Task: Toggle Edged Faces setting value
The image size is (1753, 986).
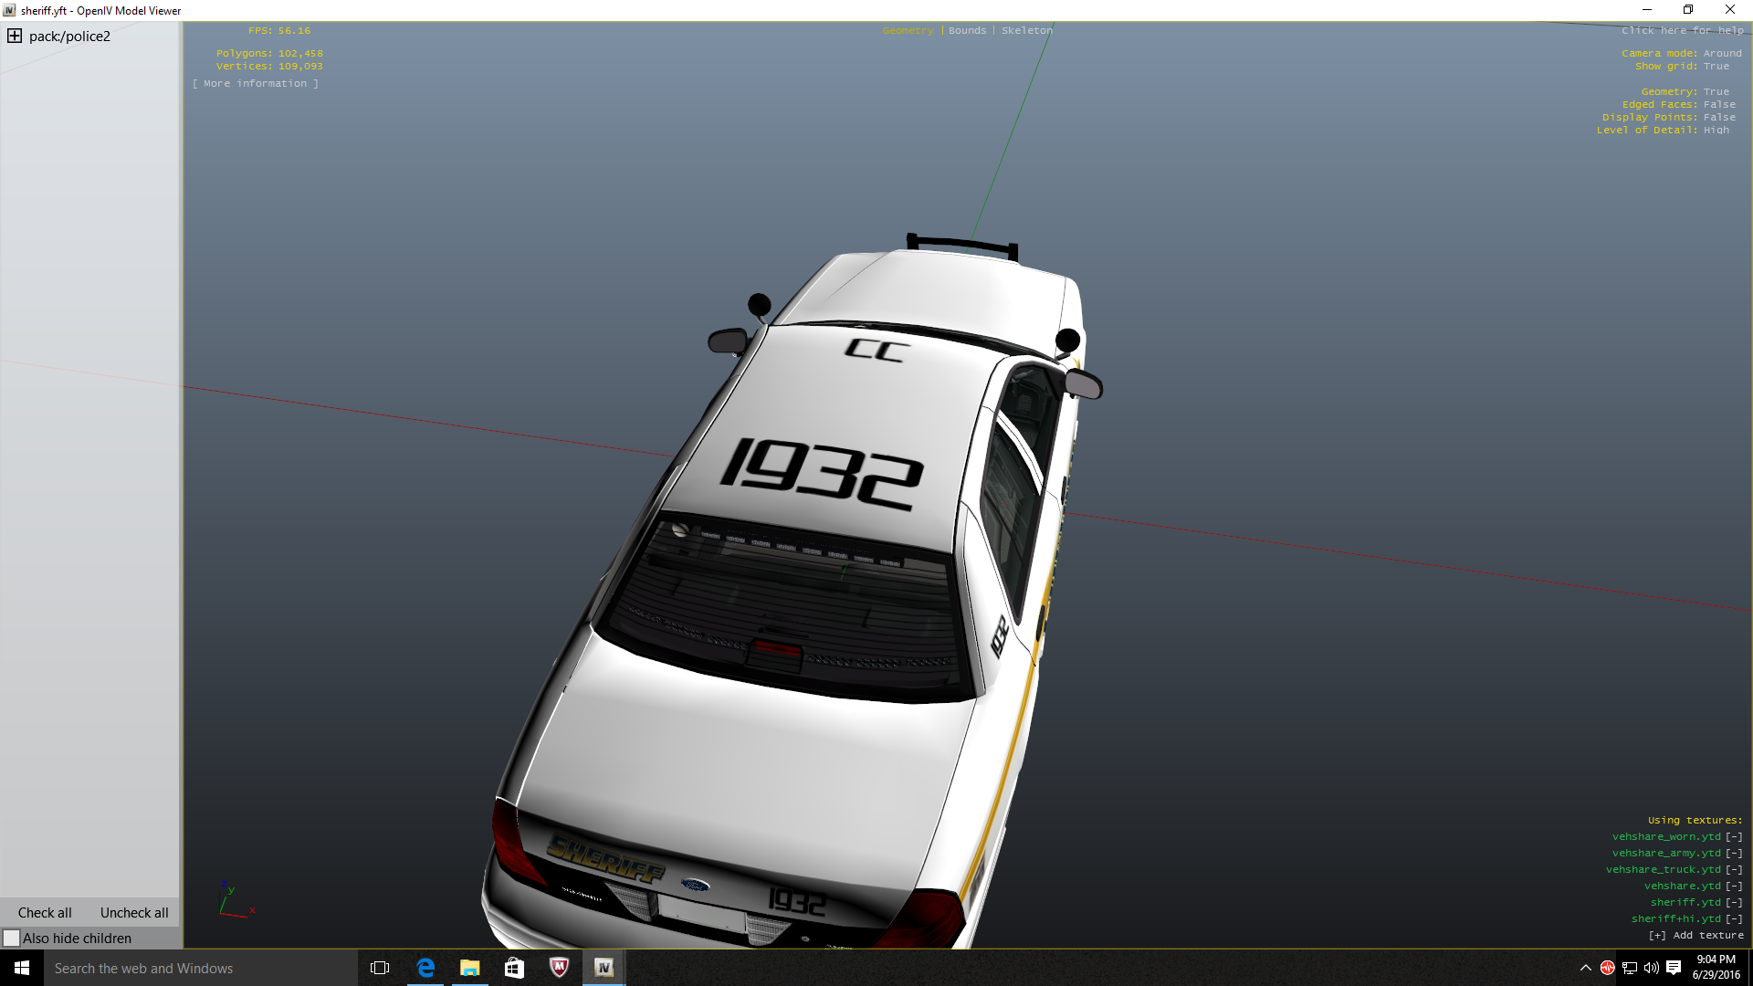Action: pyautogui.click(x=1719, y=105)
